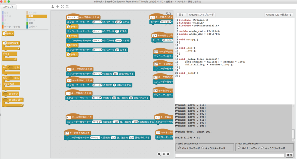Open ポート2 dropdown in speed 185 block
Viewport: 297px width, 159px height.
click(x=97, y=74)
